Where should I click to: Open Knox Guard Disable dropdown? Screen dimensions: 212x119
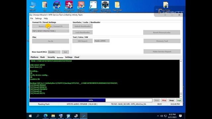[x=54, y=52]
